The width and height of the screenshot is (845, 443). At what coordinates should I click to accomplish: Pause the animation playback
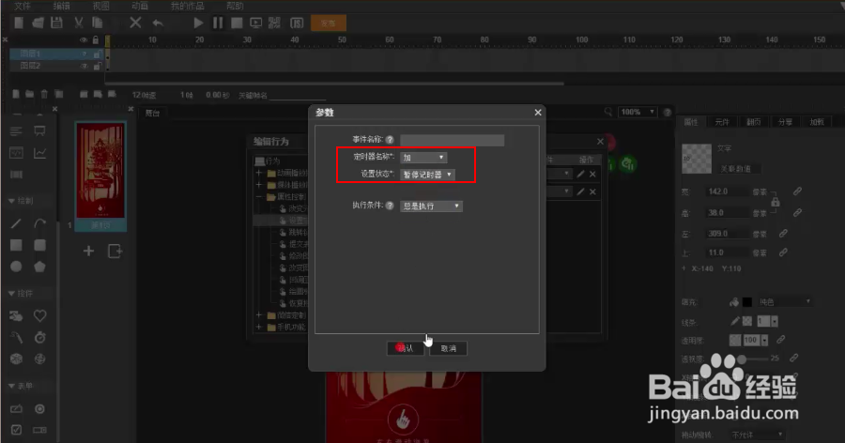coord(218,23)
